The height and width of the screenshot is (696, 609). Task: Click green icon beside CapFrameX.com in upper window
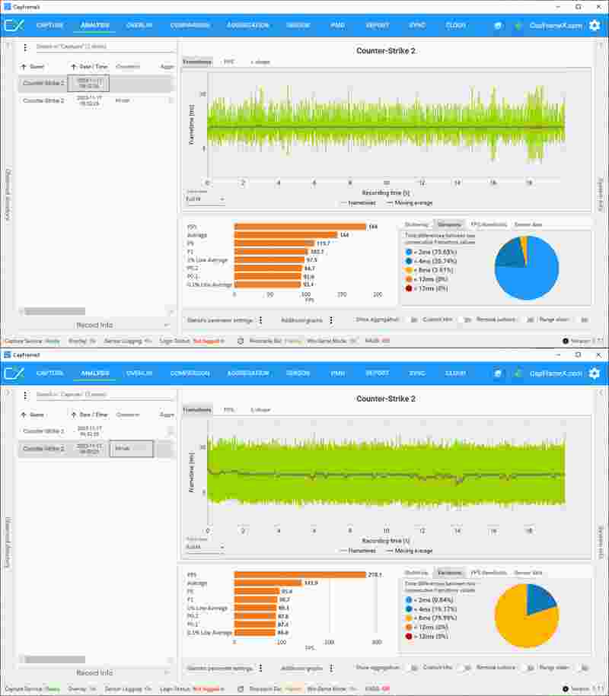coord(518,26)
